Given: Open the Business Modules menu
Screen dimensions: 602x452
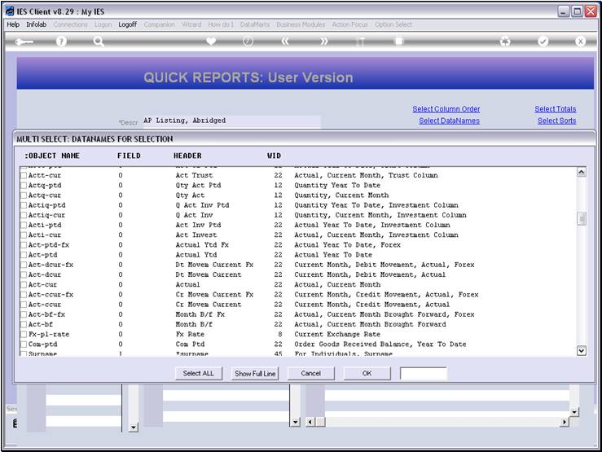Looking at the screenshot, I should tap(301, 24).
